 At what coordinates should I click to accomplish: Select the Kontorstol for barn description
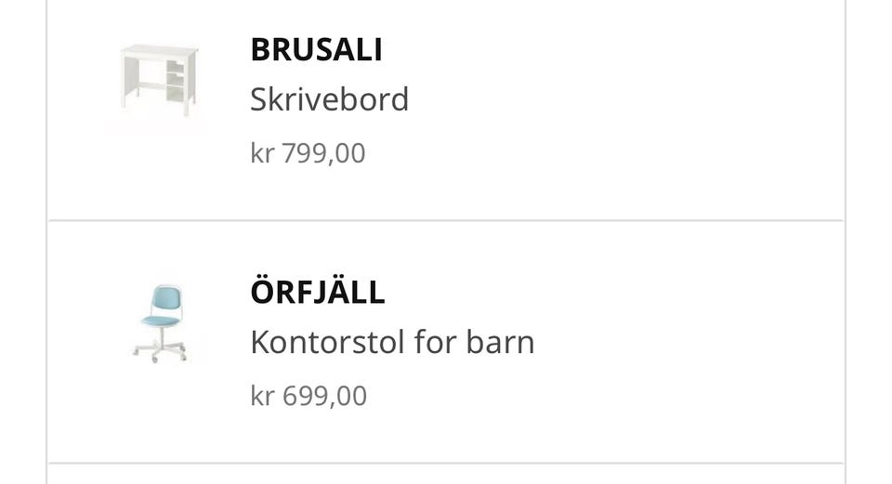click(x=392, y=343)
